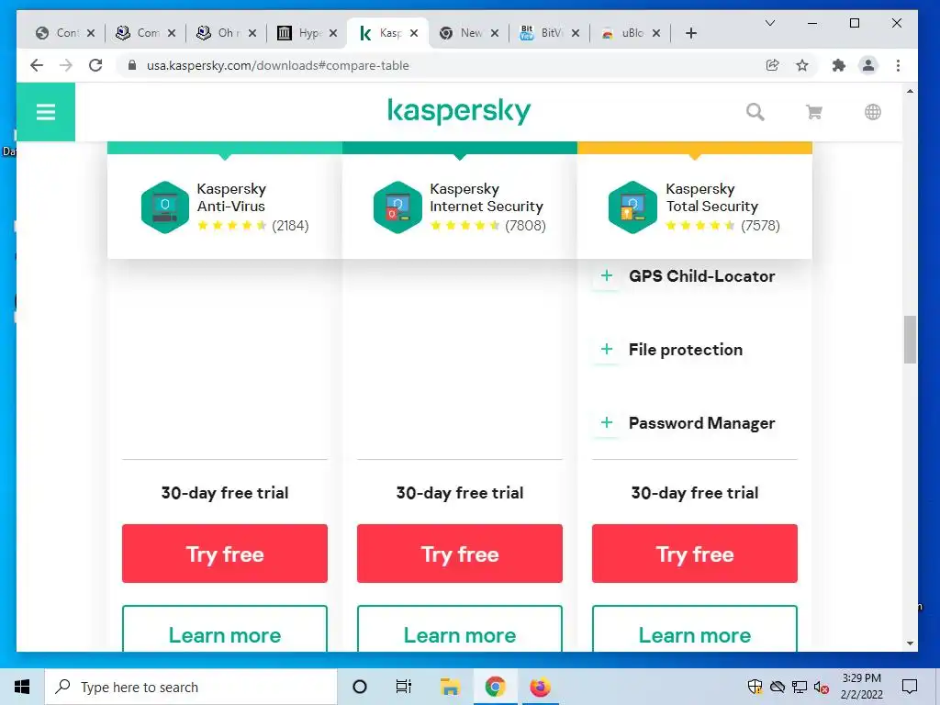Select the Kaspersky Internet Security product icon
Screen dimensions: 940x705
397,207
